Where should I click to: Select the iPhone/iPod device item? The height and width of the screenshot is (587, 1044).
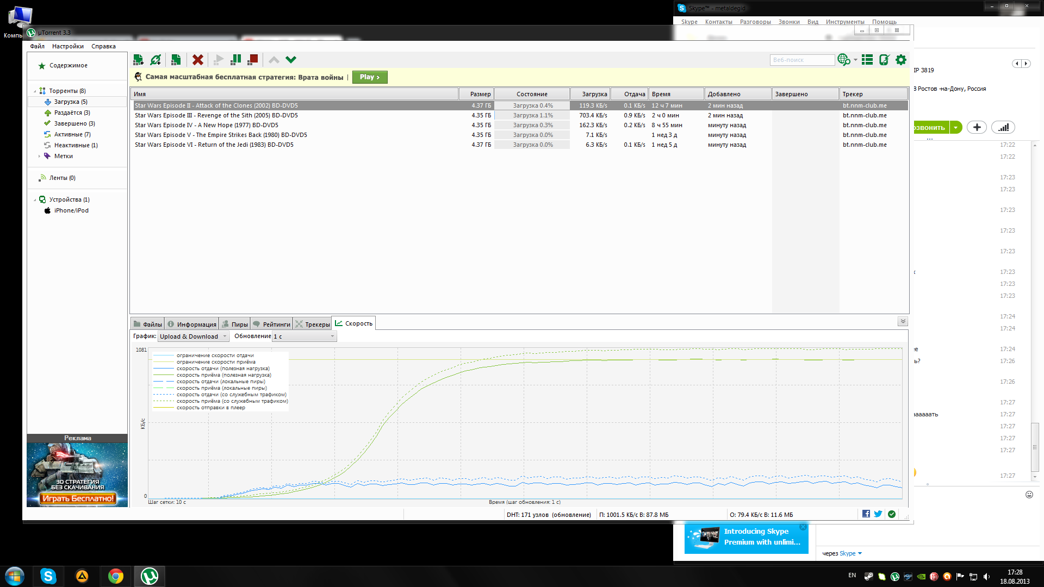pos(71,210)
